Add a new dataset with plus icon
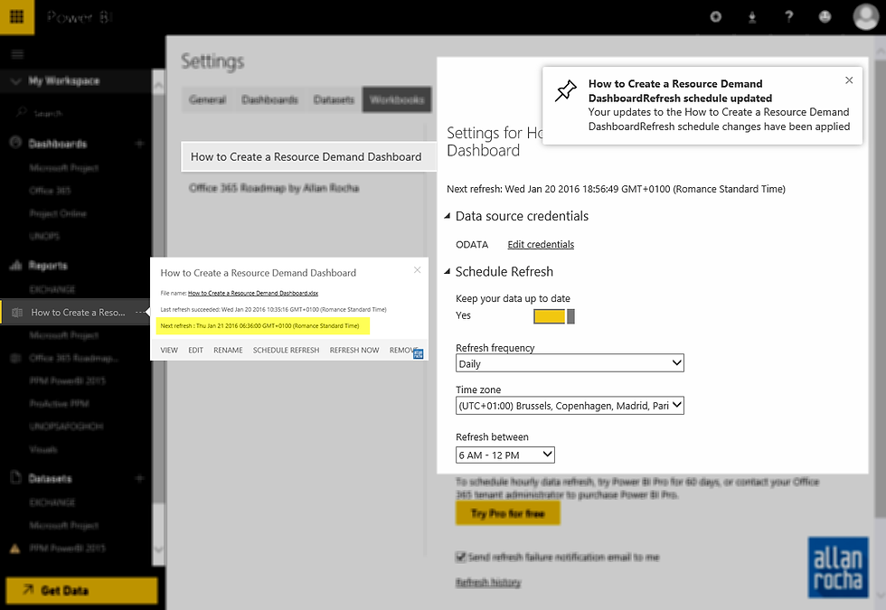Screen dimensions: 886x610 (x=139, y=478)
